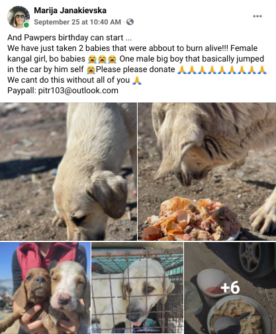
Task: Open the September 25 at 10:40 AM timestamp
Action: (x=77, y=22)
